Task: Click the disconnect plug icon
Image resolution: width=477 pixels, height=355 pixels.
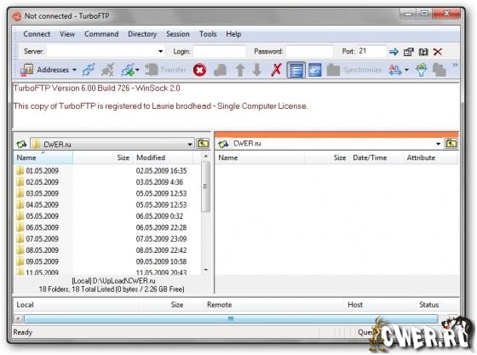Action: click(x=107, y=70)
